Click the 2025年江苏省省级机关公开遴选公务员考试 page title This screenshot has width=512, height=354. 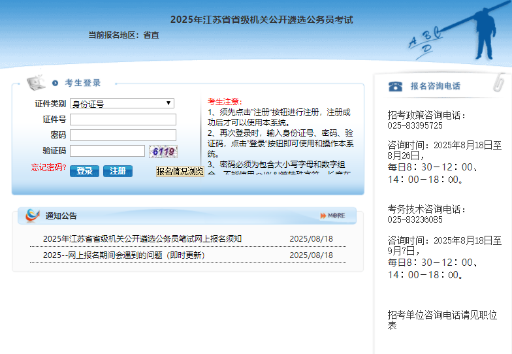261,20
